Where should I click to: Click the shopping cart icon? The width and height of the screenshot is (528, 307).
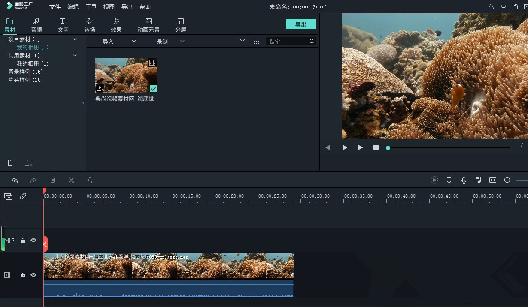coord(503,7)
